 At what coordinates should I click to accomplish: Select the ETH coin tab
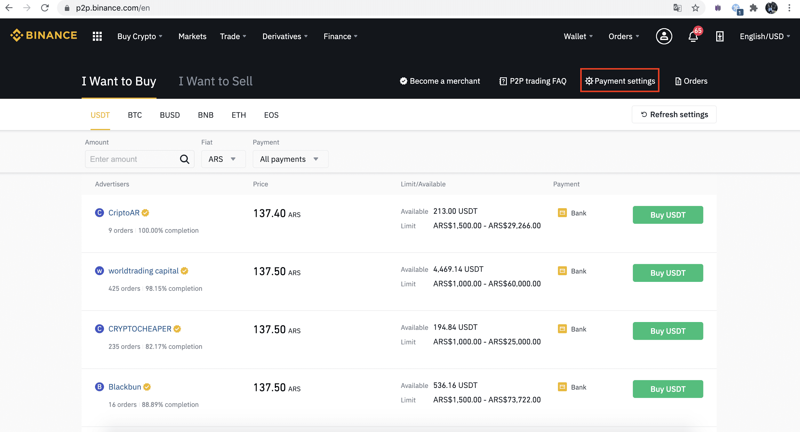(x=239, y=115)
